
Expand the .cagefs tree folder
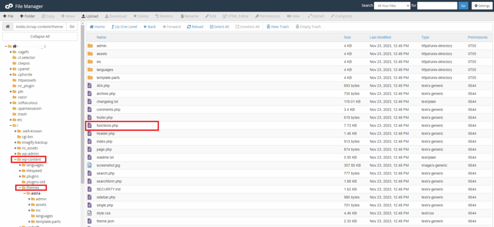click(11, 52)
